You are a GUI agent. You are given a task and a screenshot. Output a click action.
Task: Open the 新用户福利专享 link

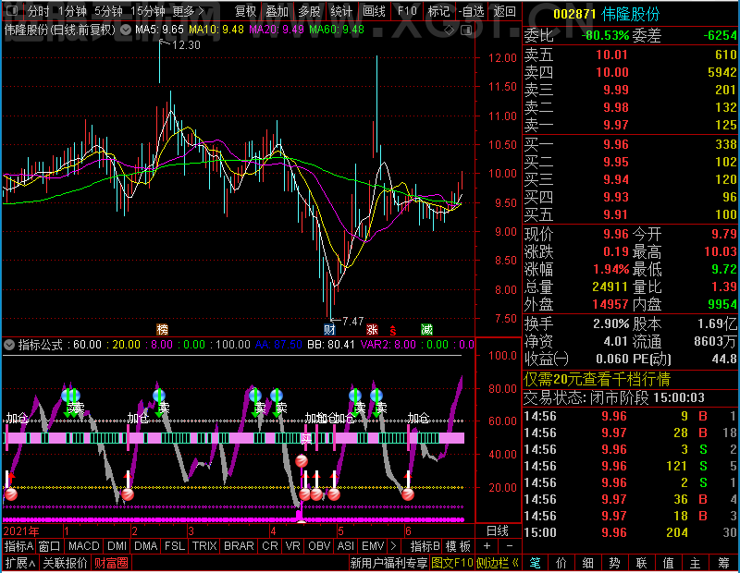tap(388, 563)
